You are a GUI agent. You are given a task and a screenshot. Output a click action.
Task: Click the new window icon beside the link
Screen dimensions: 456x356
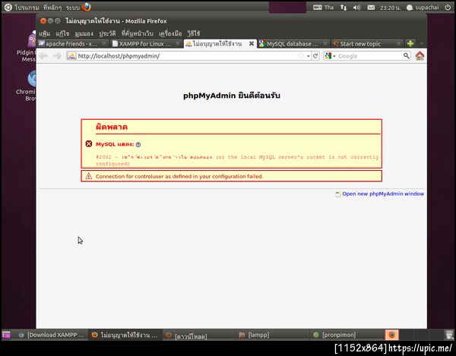[x=338, y=194]
